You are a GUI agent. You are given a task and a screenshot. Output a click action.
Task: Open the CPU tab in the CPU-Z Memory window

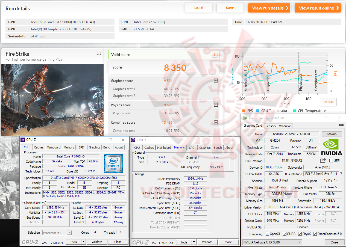(x=137, y=148)
